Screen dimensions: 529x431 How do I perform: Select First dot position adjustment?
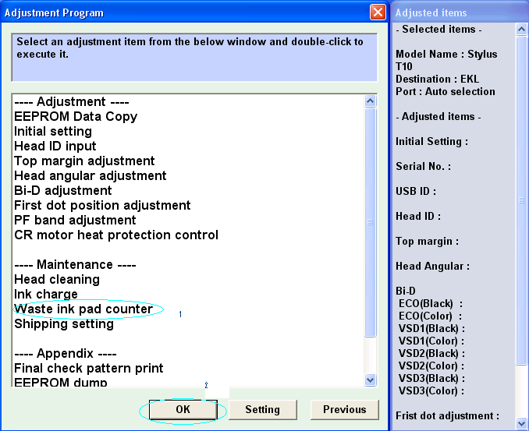(102, 205)
